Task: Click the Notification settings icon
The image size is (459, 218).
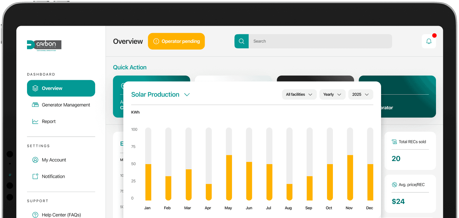Action: pos(35,176)
